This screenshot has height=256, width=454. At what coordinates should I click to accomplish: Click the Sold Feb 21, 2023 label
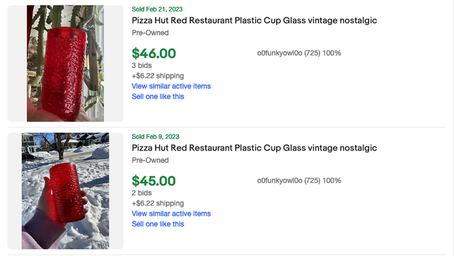157,10
